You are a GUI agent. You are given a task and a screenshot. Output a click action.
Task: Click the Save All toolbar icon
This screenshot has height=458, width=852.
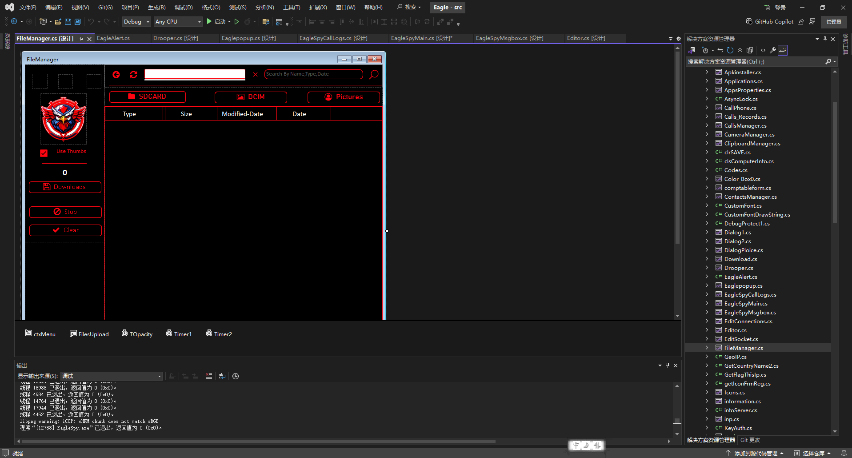tap(78, 21)
